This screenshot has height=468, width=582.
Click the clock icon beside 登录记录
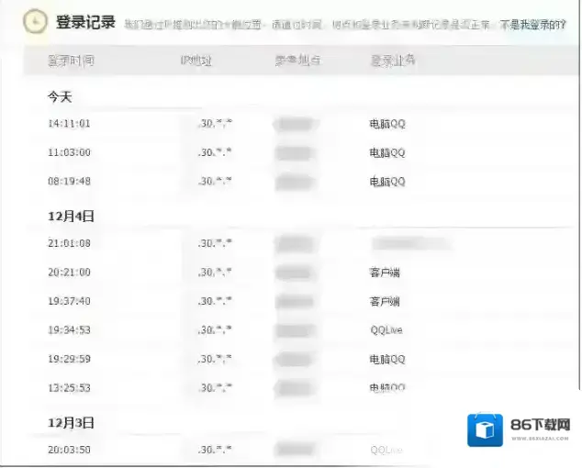point(35,21)
